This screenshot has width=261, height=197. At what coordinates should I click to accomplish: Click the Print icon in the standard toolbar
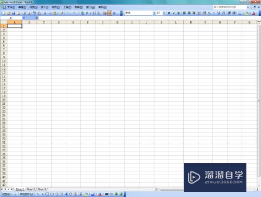point(24,13)
